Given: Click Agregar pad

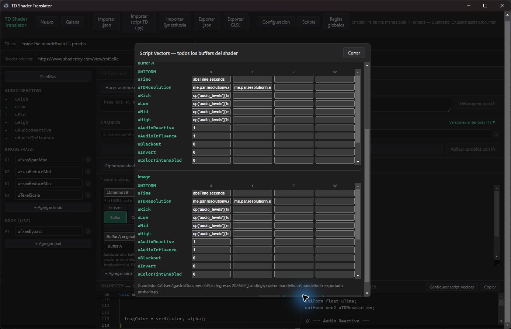Looking at the screenshot, I should pos(48,244).
